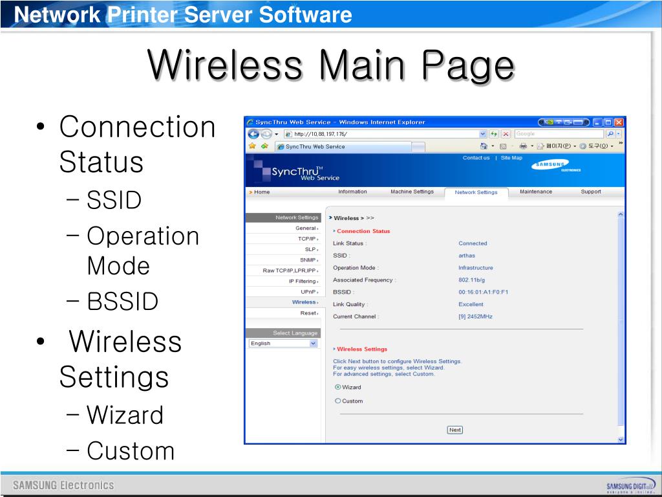Click the Refresh page icon
Image resolution: width=662 pixels, height=497 pixels.
coord(493,134)
